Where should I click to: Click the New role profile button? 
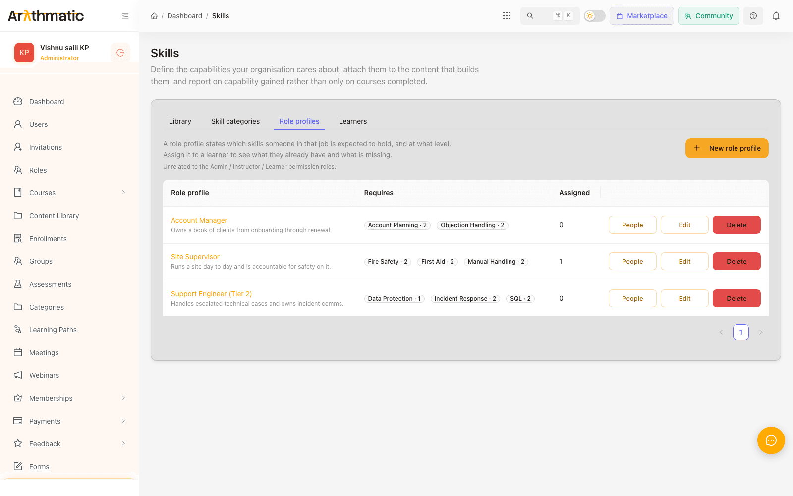tap(727, 148)
